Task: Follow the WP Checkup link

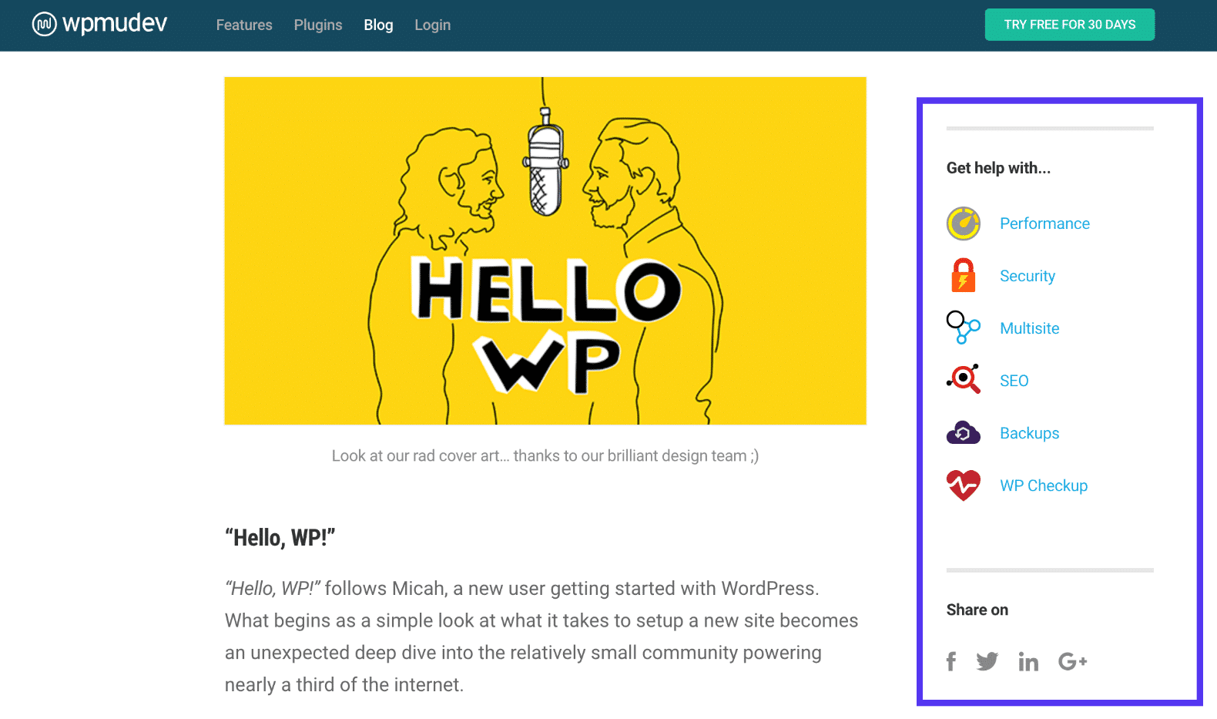Action: (x=1044, y=485)
